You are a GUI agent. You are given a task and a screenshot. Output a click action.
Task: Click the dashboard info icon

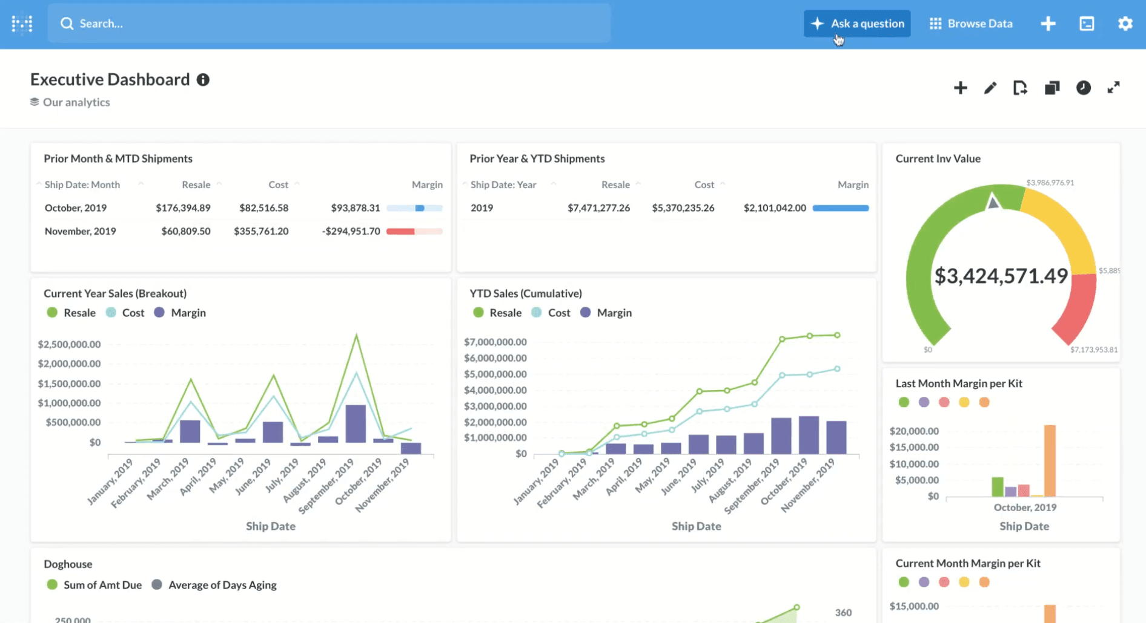tap(203, 80)
